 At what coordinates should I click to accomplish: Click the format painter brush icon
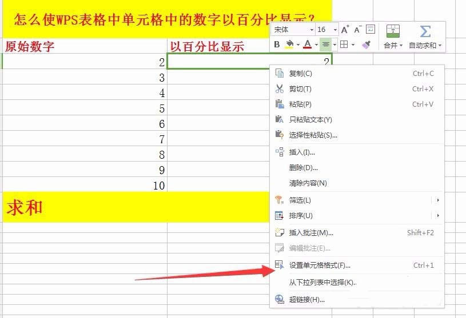tap(366, 45)
